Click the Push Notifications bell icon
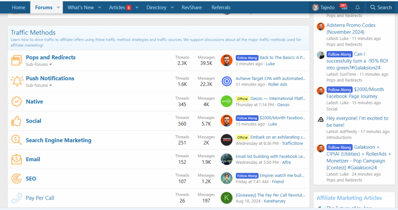The image size is (398, 210). coord(17,81)
